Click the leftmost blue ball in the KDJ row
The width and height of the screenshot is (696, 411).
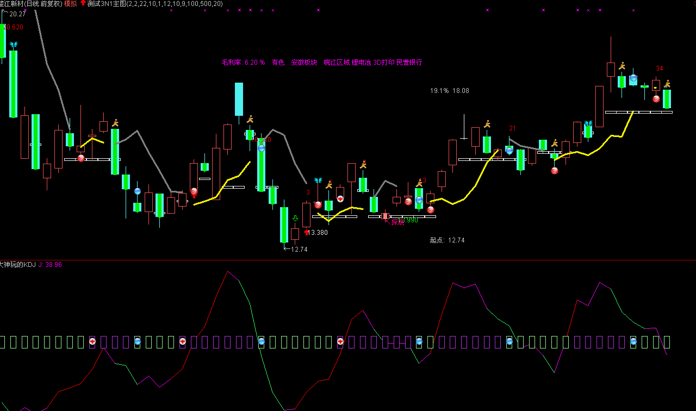(x=138, y=341)
